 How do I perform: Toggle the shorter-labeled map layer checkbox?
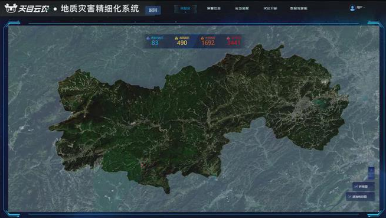tap(356, 187)
